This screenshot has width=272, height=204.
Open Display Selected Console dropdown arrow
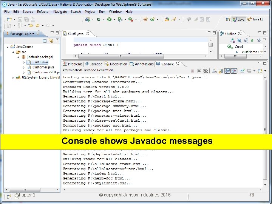click(254, 71)
